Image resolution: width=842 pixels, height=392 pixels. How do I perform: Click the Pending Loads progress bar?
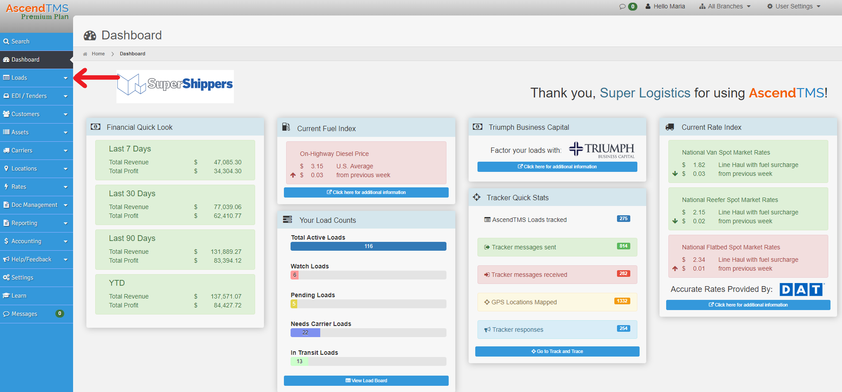369,304
